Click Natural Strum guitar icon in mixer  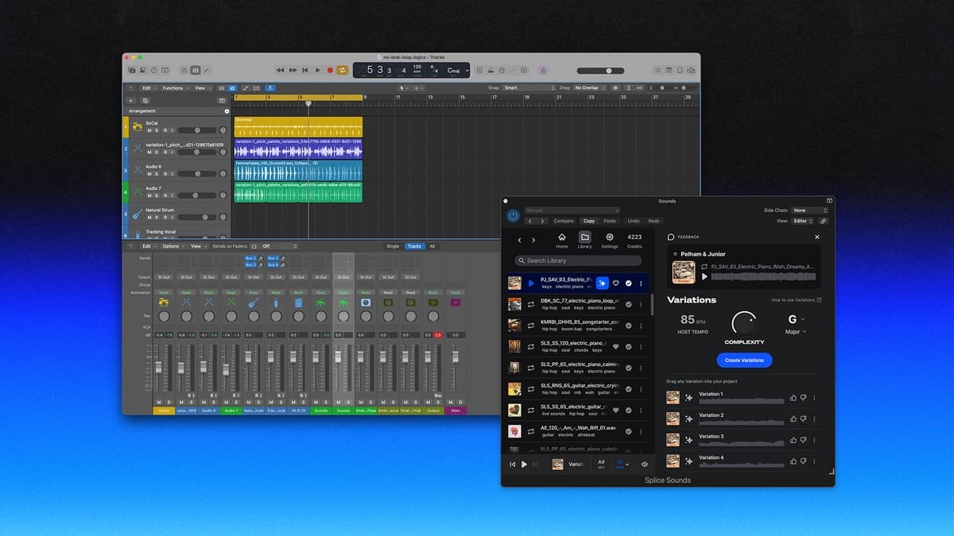point(253,303)
